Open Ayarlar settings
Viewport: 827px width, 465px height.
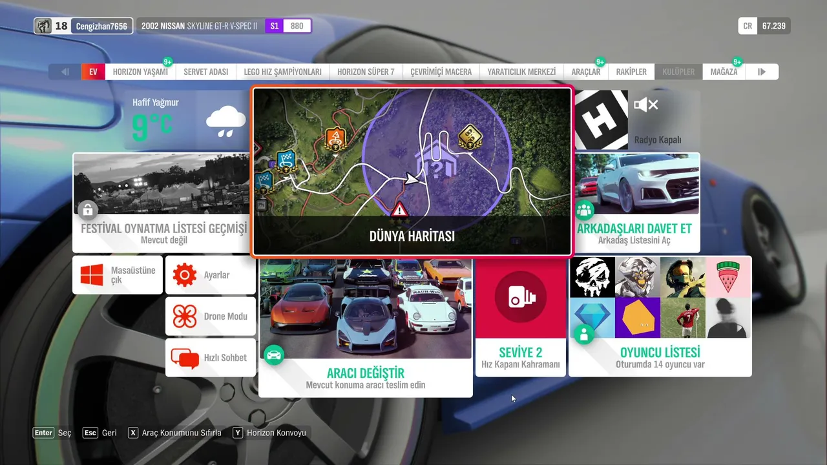tap(211, 275)
